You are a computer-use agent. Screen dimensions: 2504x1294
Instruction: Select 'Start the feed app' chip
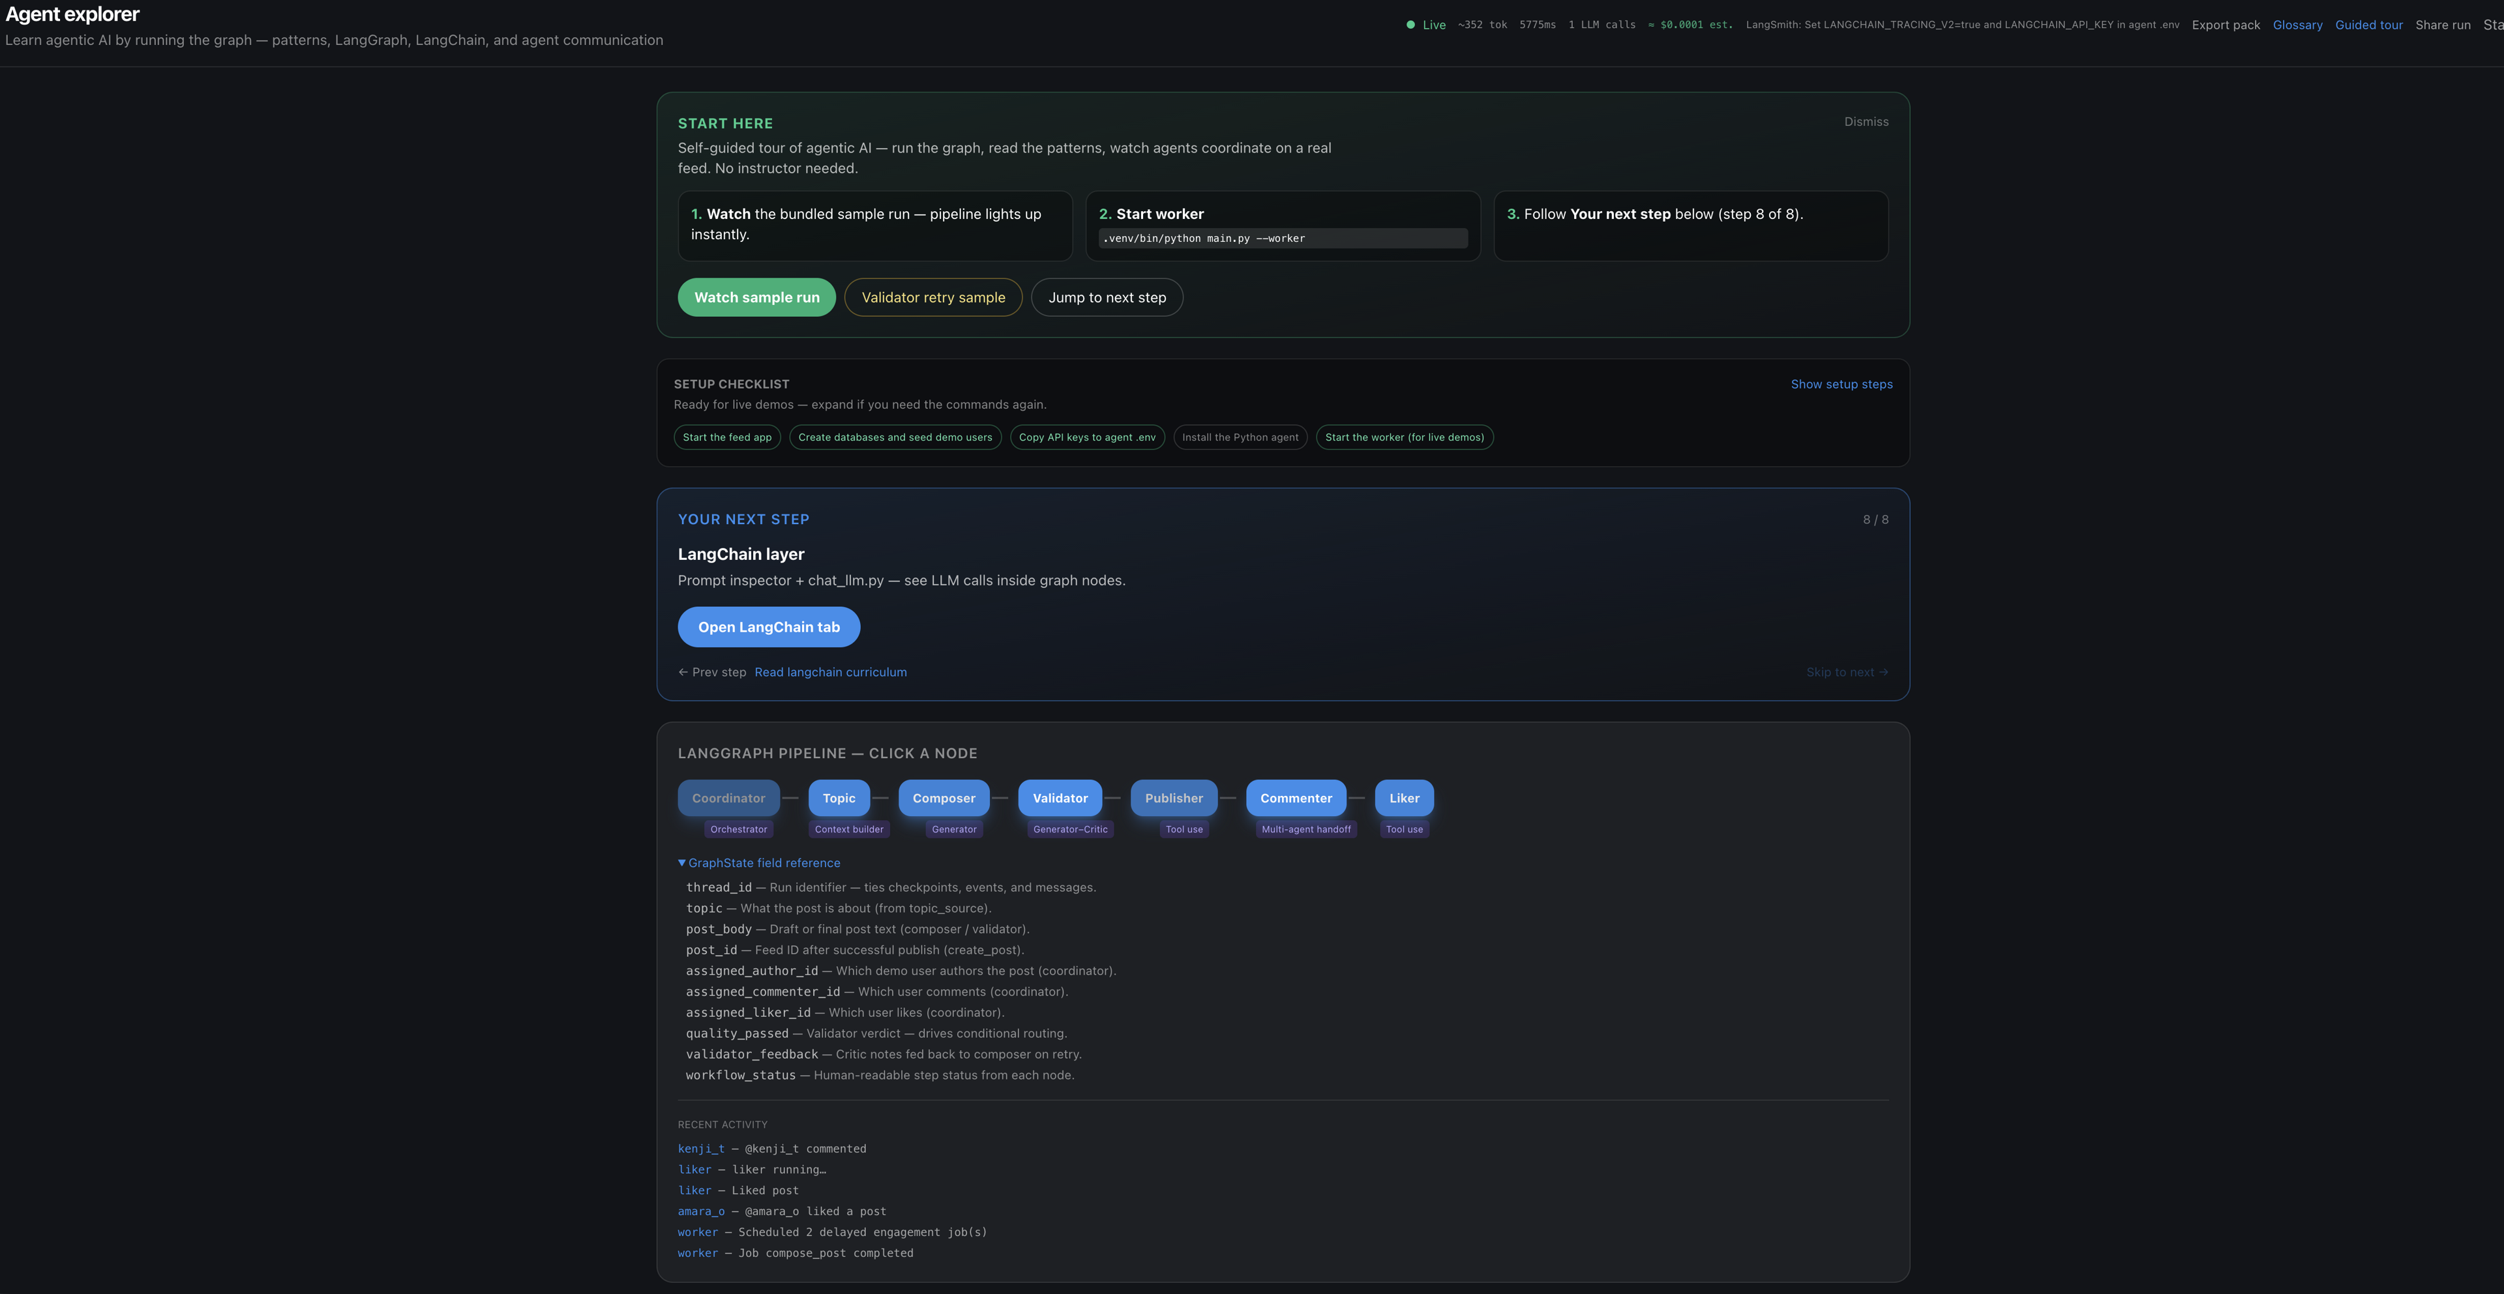click(x=727, y=437)
